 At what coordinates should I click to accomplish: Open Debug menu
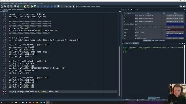tap(20, 3)
